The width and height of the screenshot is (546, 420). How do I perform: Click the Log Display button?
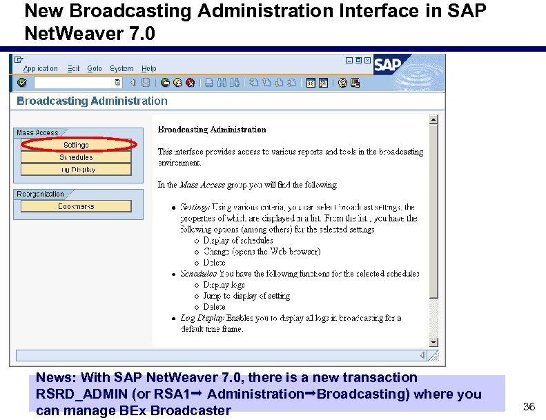coord(76,170)
